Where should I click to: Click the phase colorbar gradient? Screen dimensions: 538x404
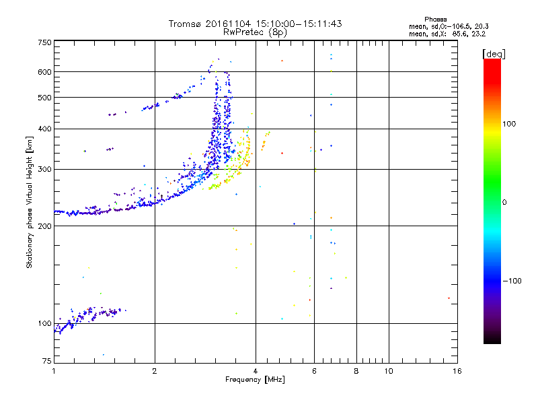pyautogui.click(x=492, y=201)
